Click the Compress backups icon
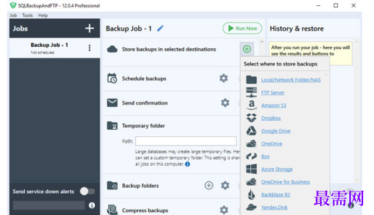Viewport: 374px width, 215px height. [x=112, y=210]
